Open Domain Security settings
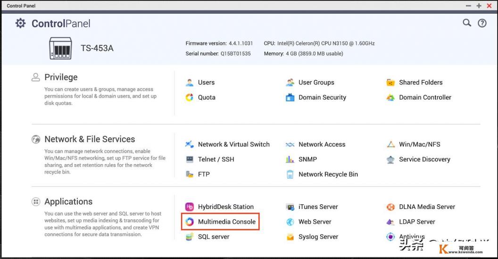Viewport: 498px width, 259px height. pyautogui.click(x=323, y=97)
